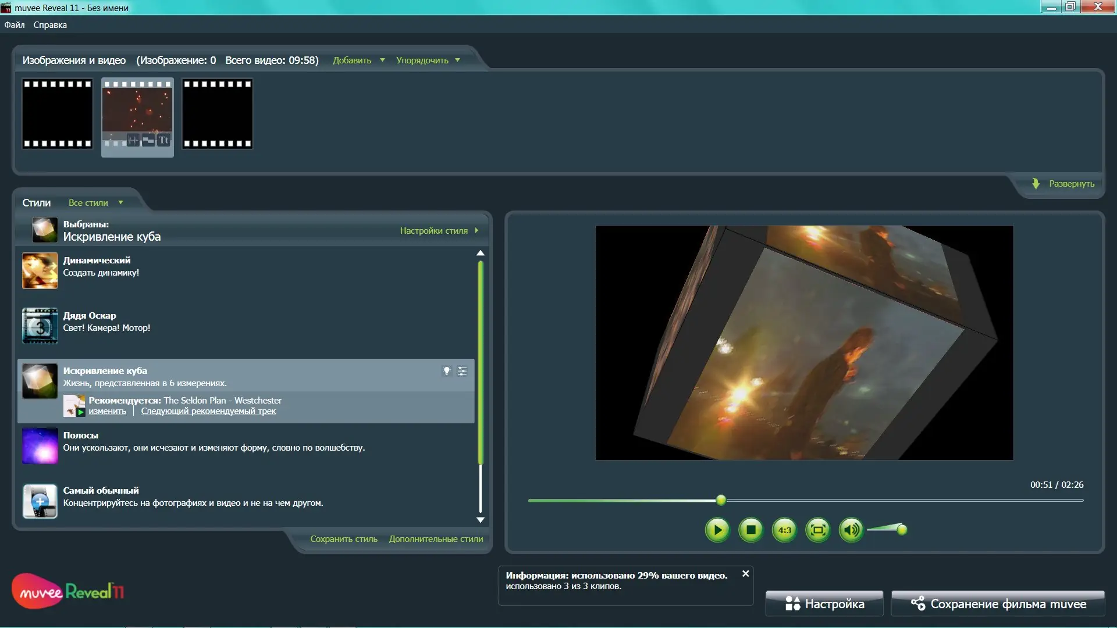Click the audio waveform icon on selected clip
Viewport: 1117px width, 628px height.
pos(133,140)
